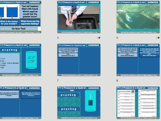
Task: Click the slide number 8 label
Action: 117,80
